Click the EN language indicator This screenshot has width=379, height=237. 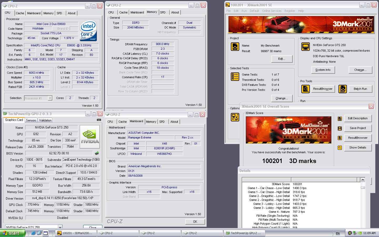pyautogui.click(x=338, y=233)
